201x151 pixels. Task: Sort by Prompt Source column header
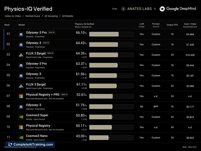(156, 25)
